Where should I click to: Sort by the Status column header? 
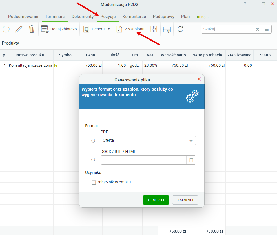click(265, 55)
